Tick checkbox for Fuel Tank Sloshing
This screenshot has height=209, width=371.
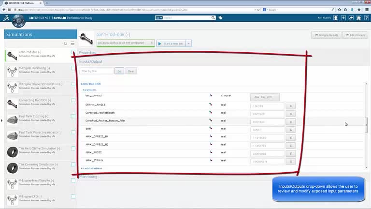point(73,116)
